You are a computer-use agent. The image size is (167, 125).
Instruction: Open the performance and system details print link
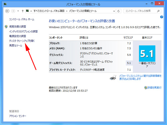click(x=140, y=77)
